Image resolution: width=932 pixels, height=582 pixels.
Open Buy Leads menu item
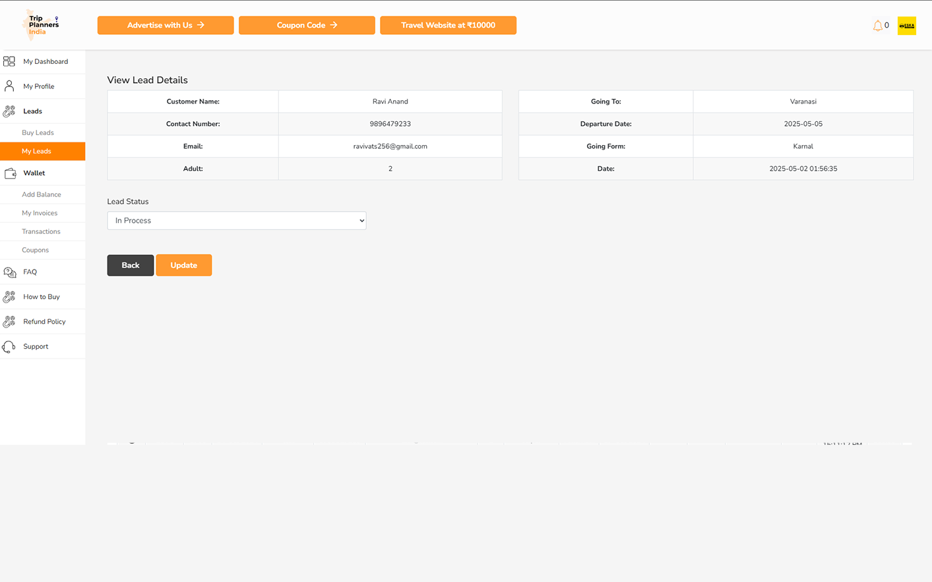point(38,132)
